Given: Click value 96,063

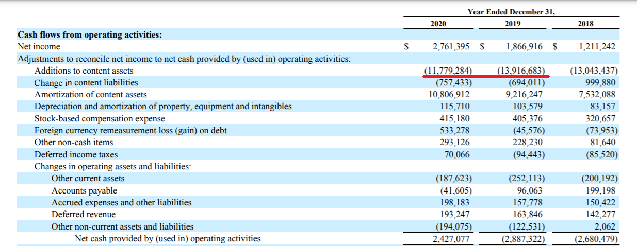Looking at the screenshot, I should point(531,191).
